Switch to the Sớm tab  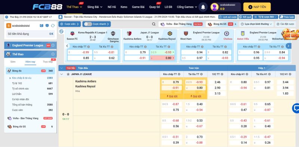pos(13,62)
